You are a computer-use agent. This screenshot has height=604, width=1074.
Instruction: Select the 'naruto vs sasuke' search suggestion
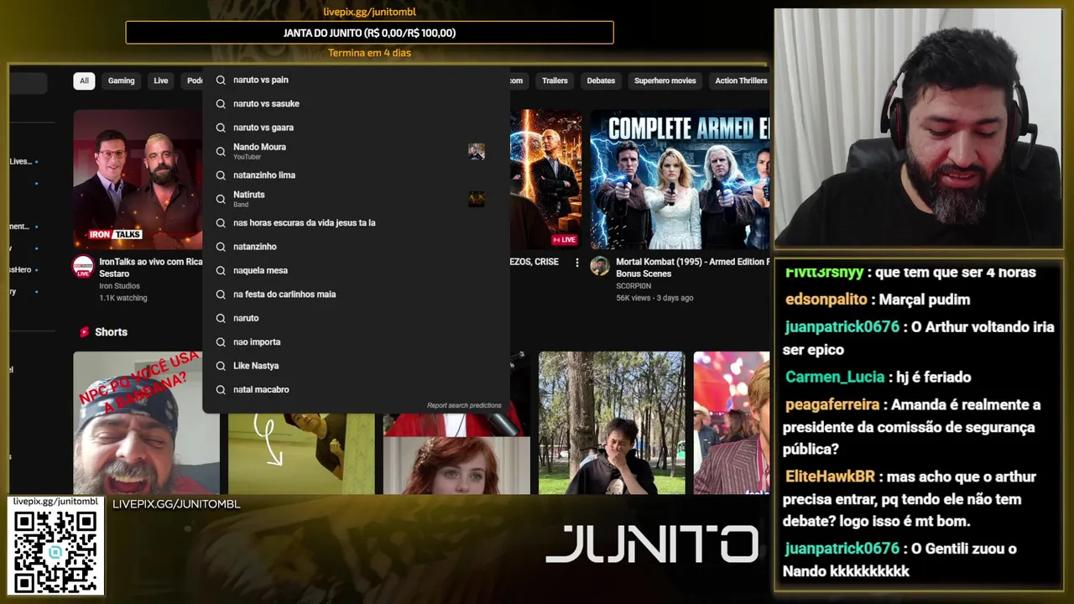pyautogui.click(x=356, y=103)
